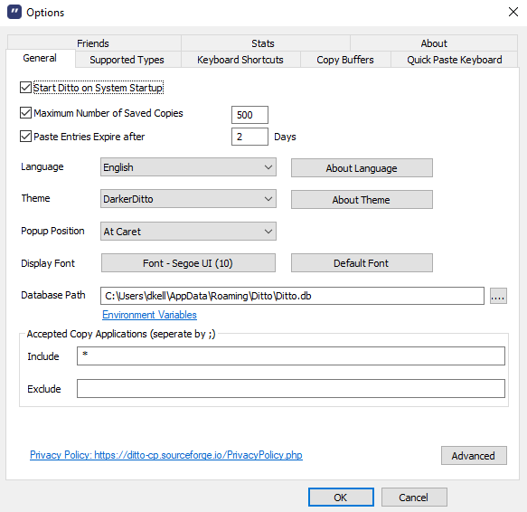The image size is (527, 512).
Task: Switch to the Friends tab
Action: pyautogui.click(x=93, y=43)
